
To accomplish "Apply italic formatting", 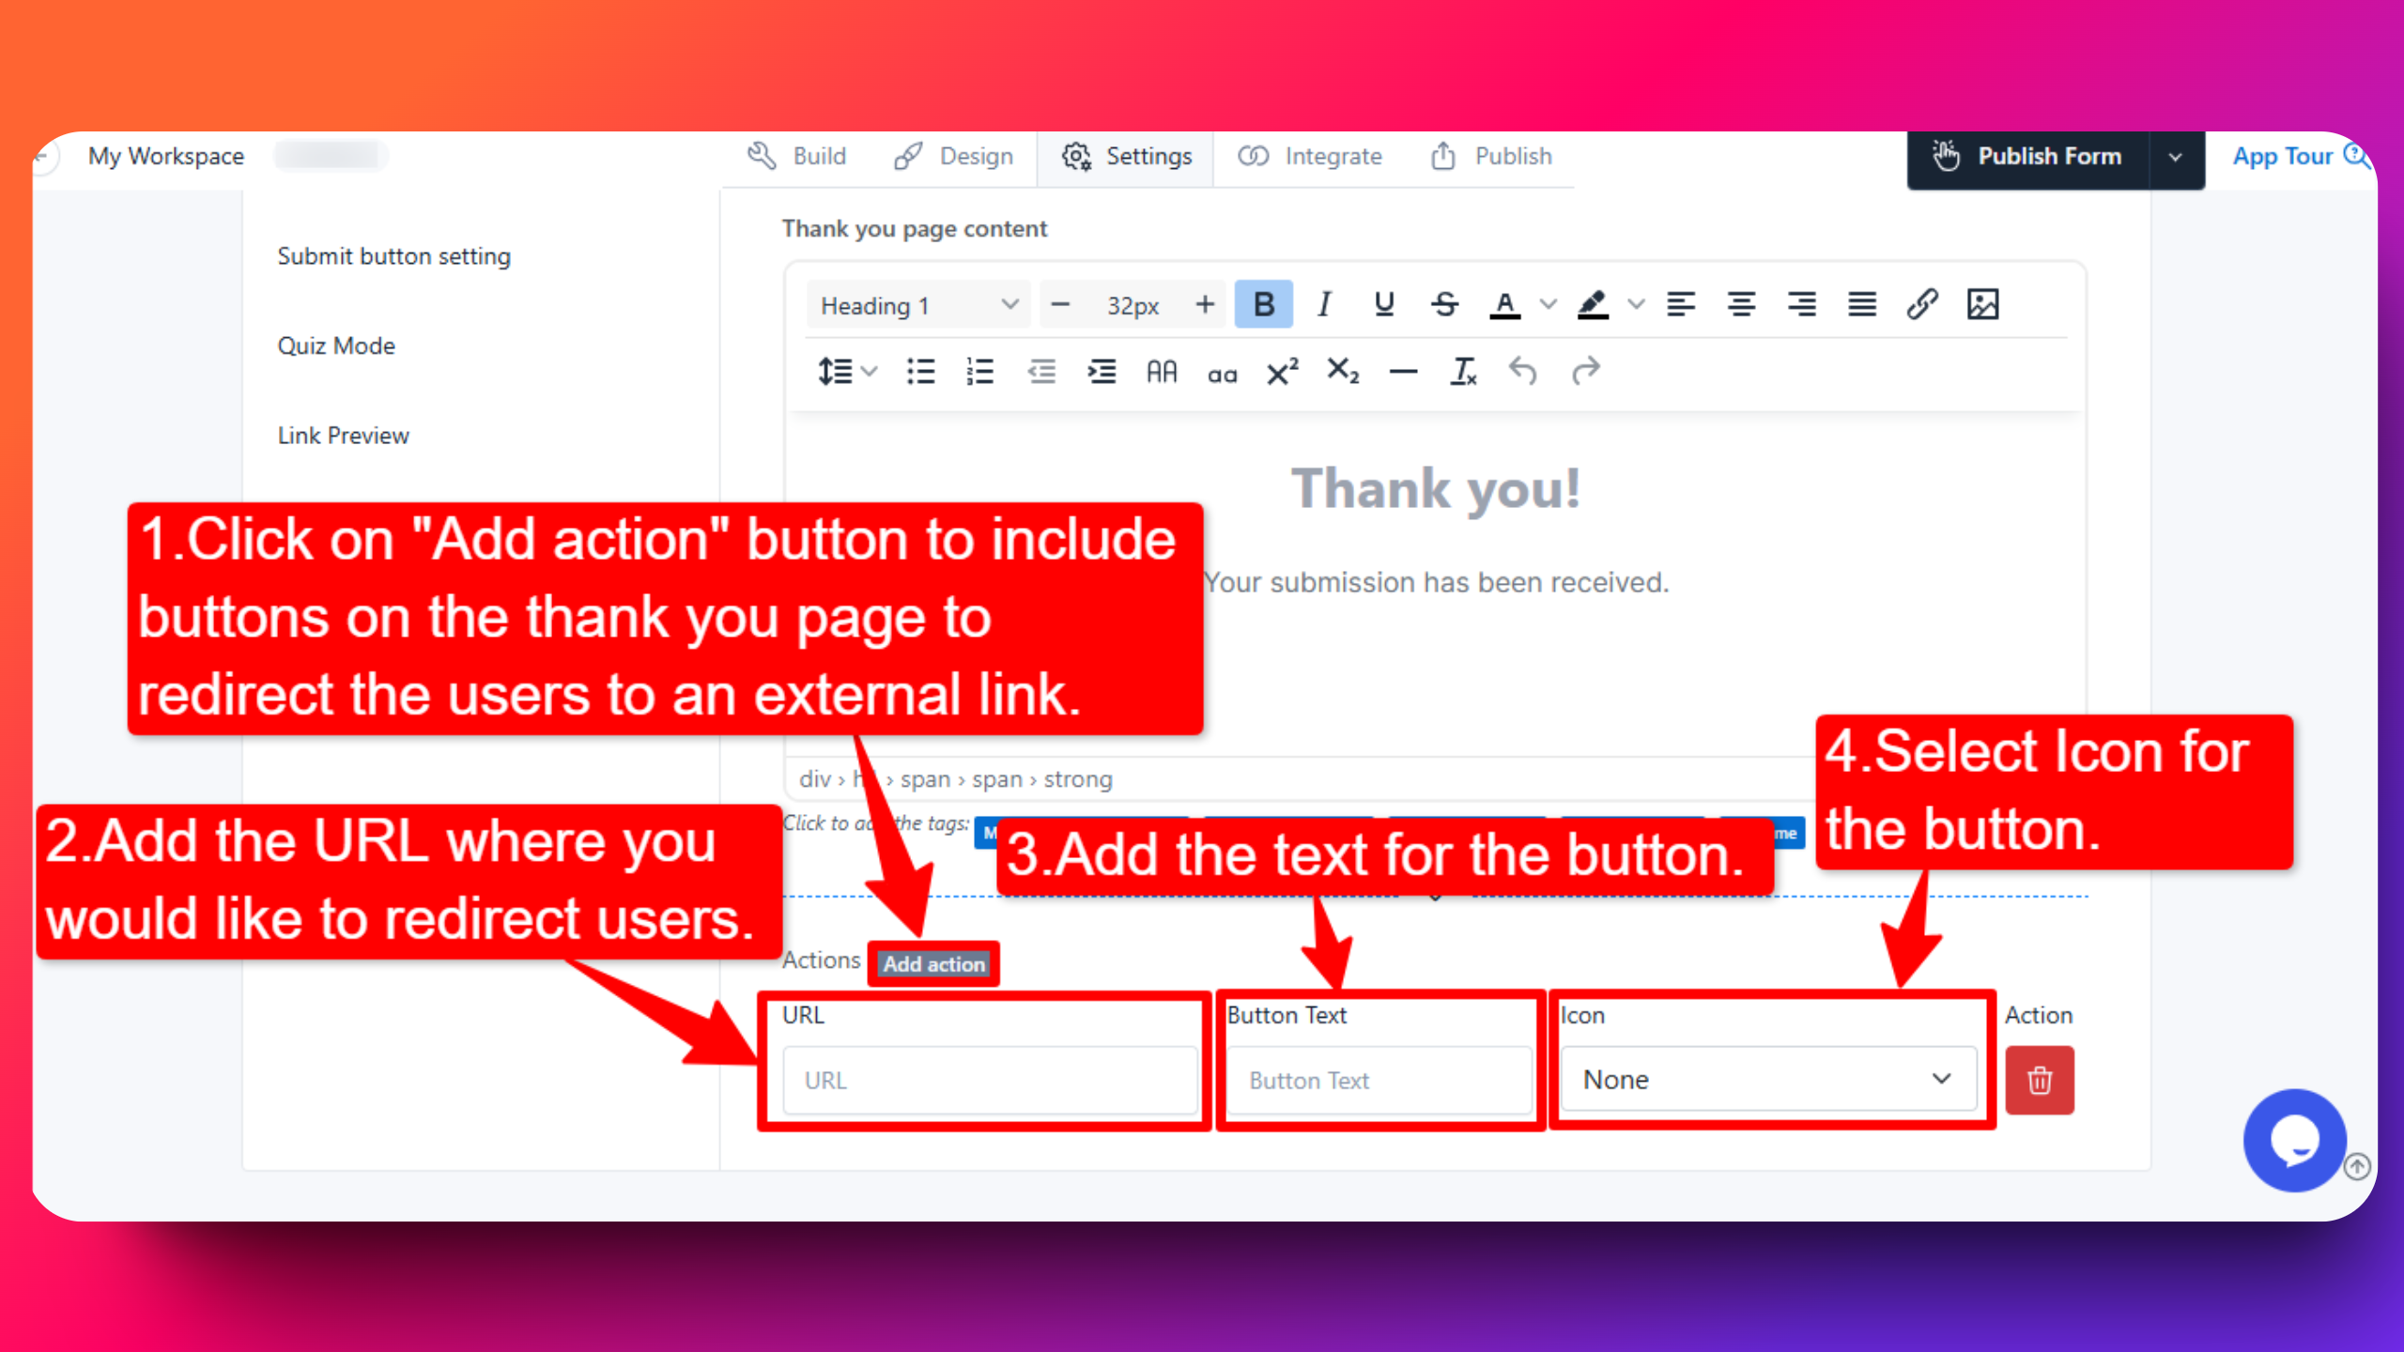I will pyautogui.click(x=1324, y=304).
